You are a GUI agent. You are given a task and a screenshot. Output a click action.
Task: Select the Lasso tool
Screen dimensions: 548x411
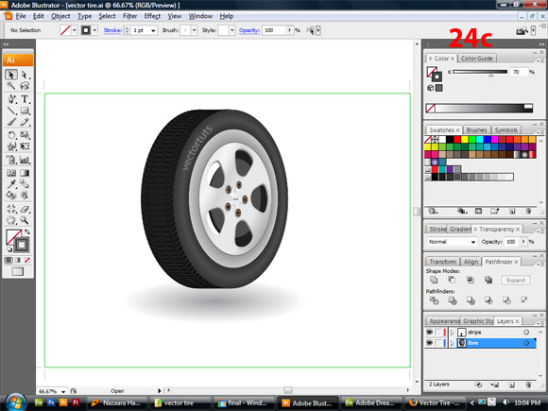point(25,86)
